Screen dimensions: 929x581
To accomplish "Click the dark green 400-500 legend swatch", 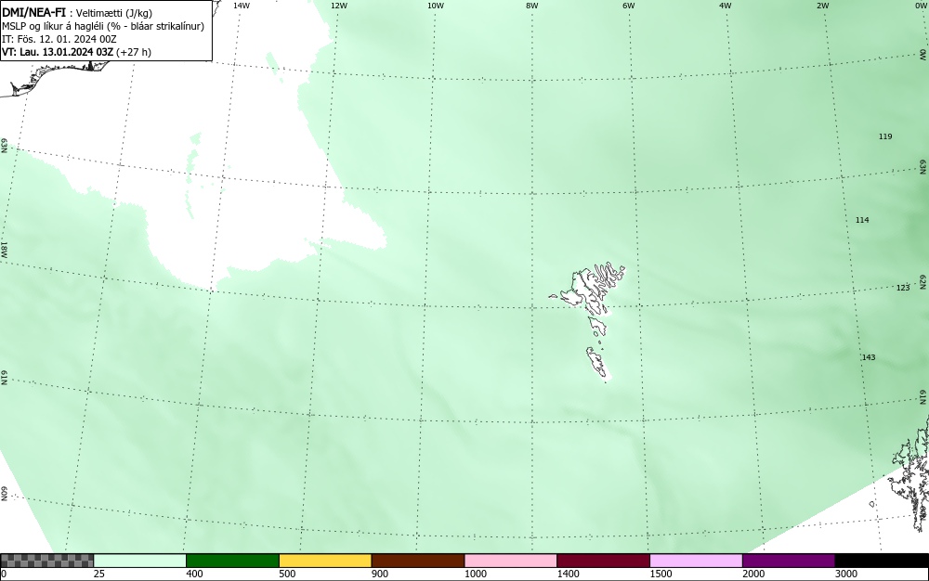I will [232, 561].
